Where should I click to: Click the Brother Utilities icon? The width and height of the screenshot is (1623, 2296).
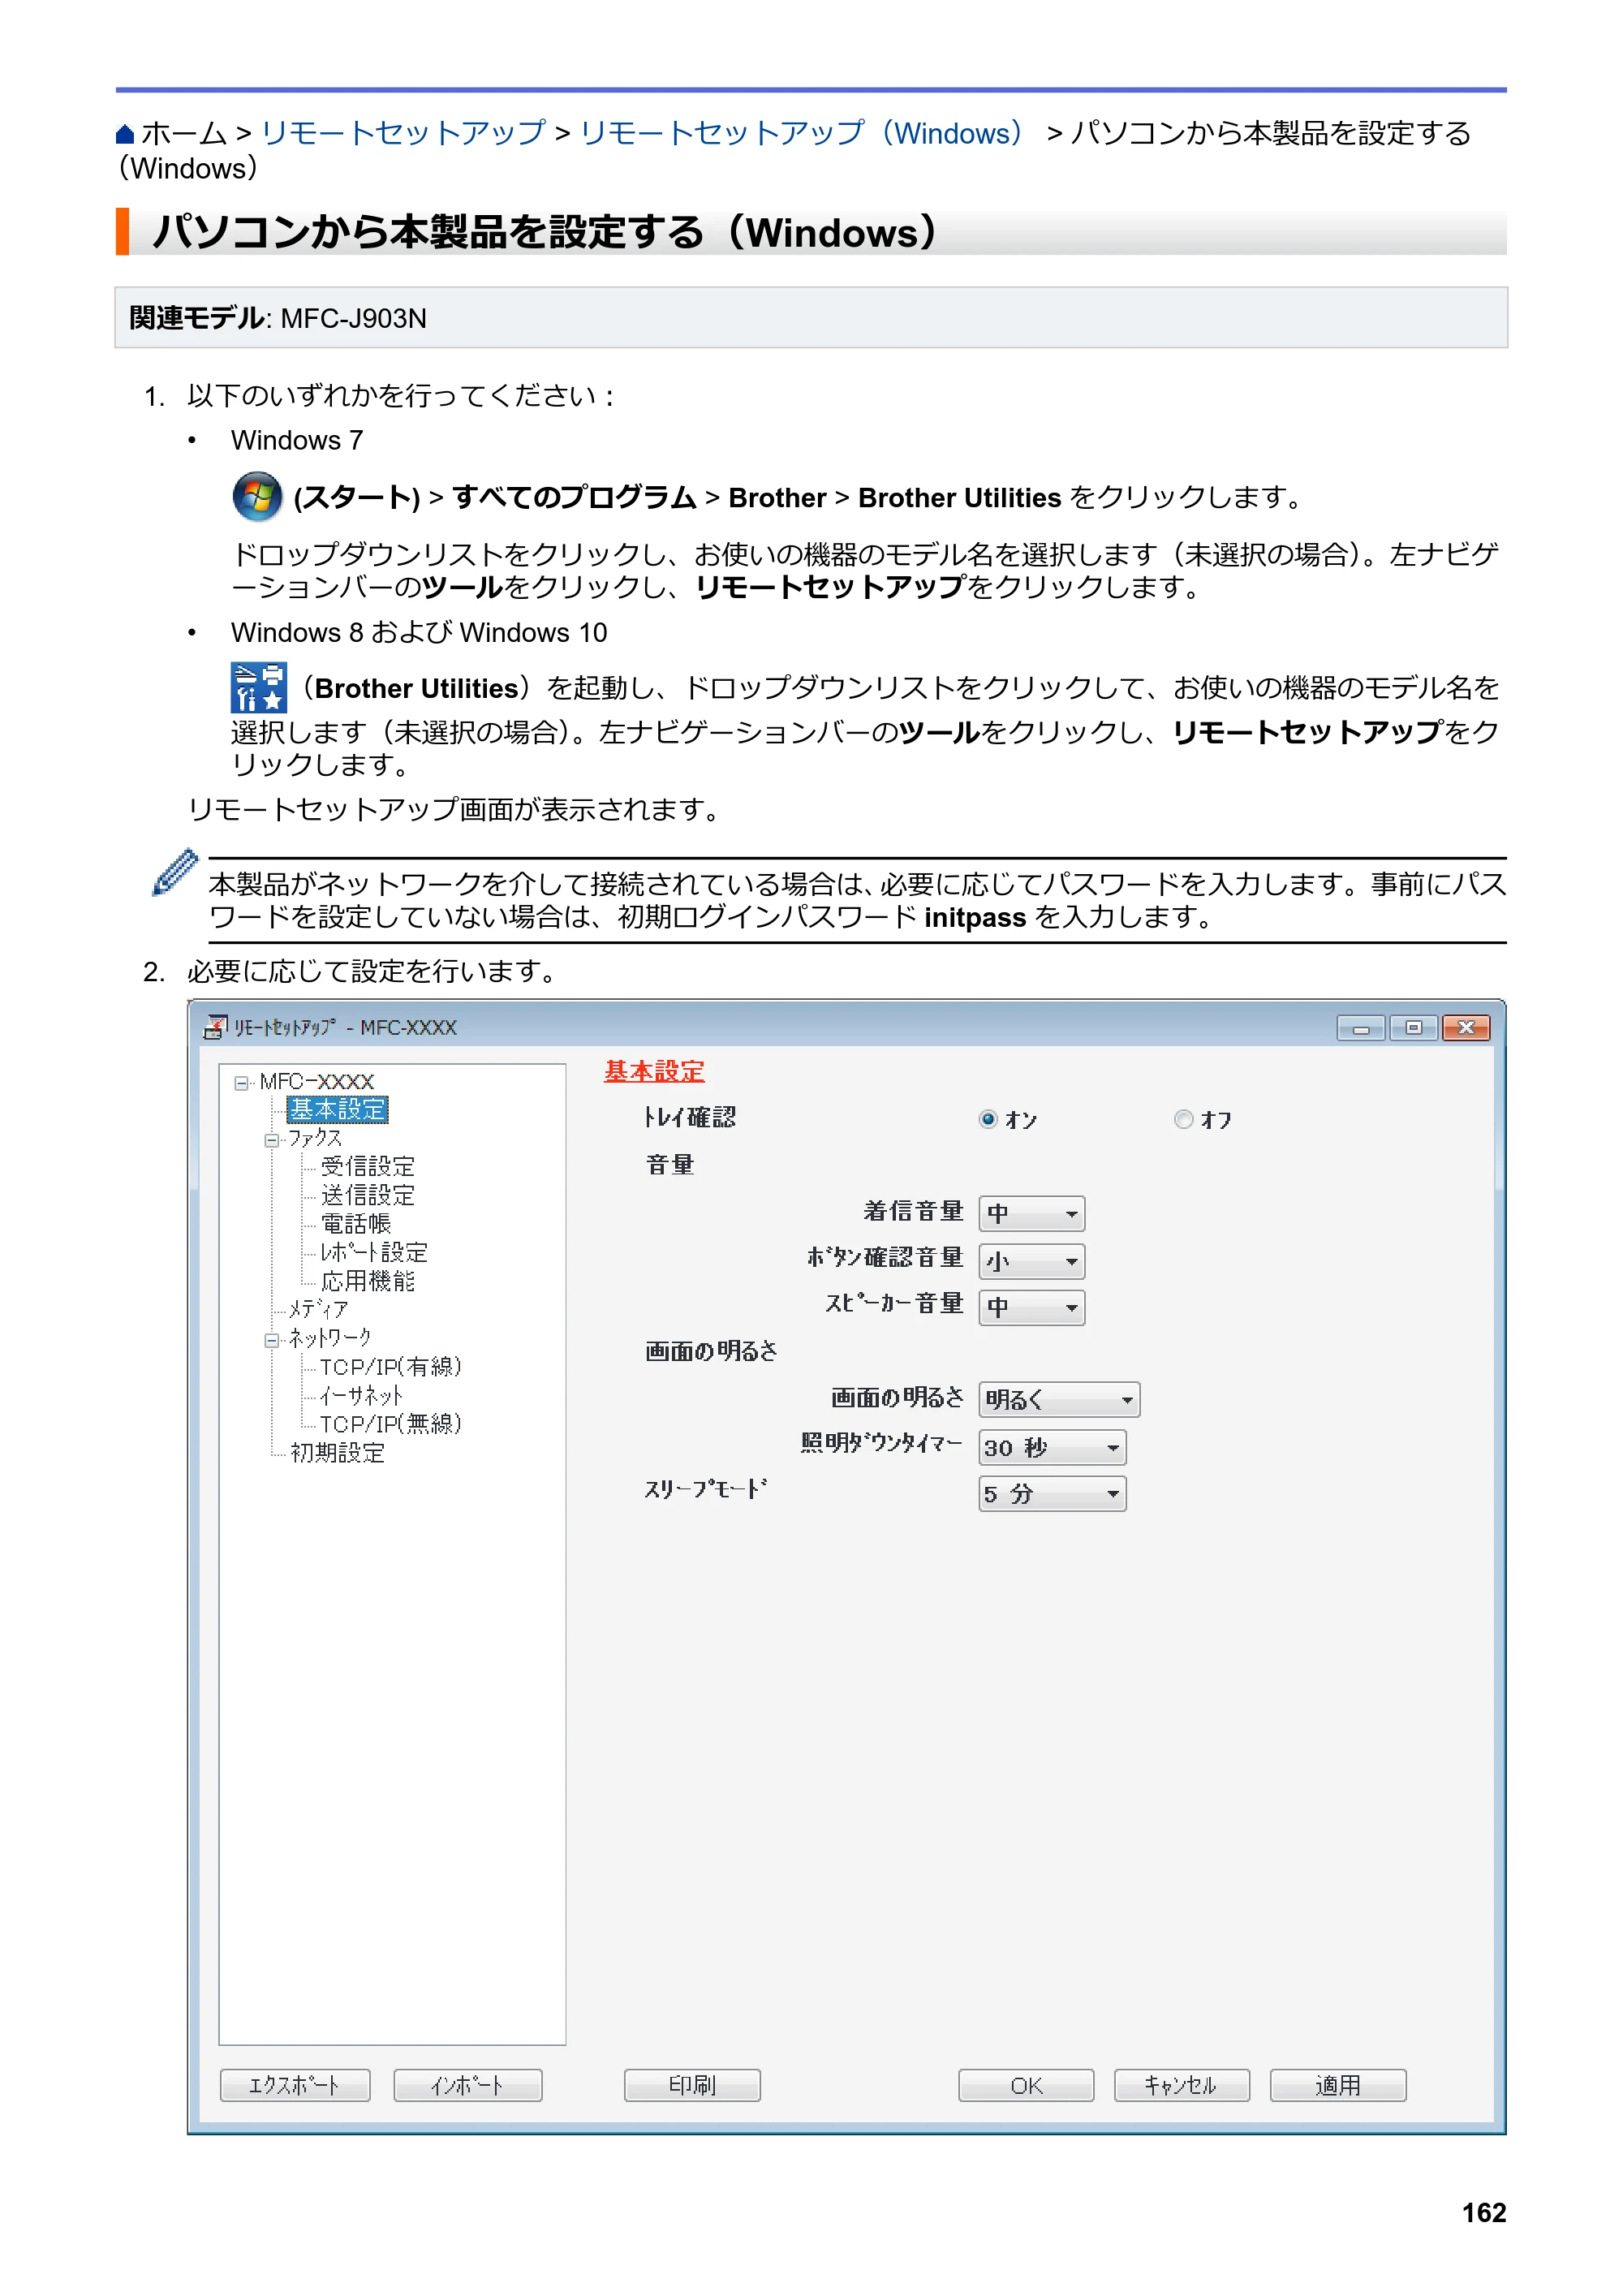coord(258,687)
